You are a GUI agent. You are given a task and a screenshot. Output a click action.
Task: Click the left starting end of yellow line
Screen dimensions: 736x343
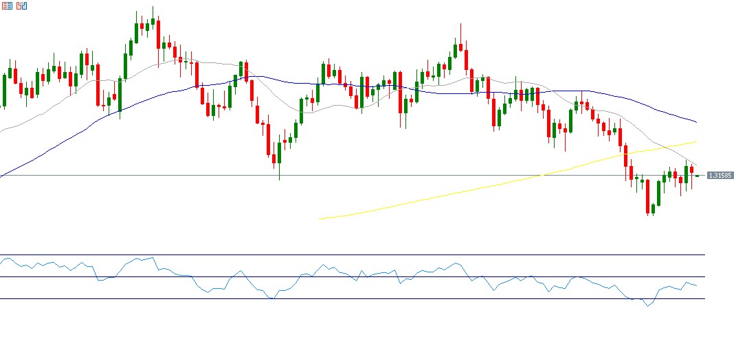(x=320, y=219)
